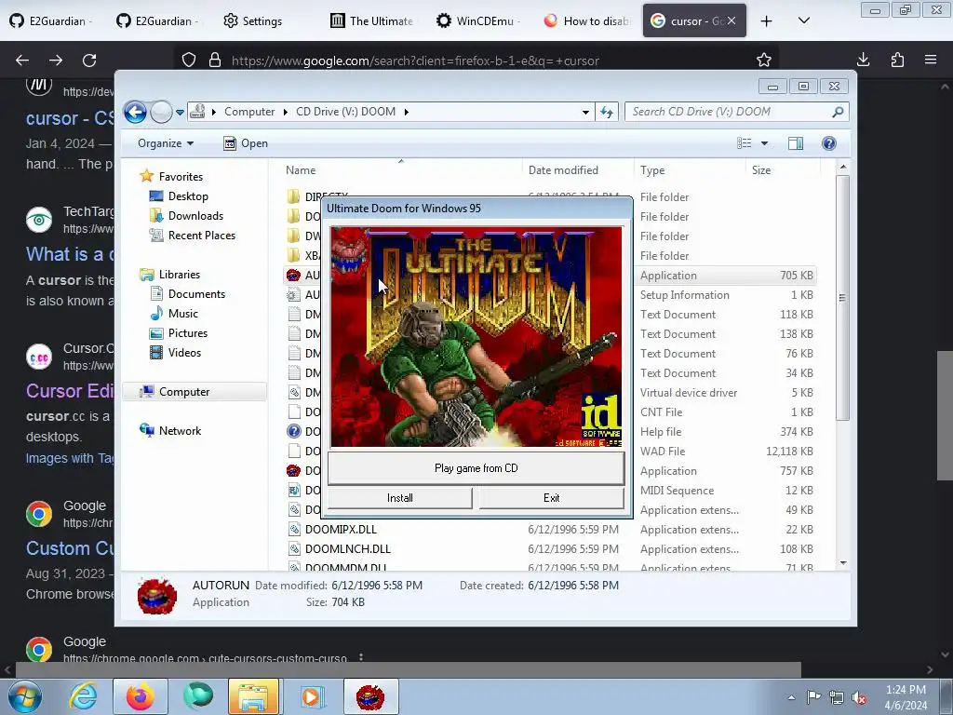Image resolution: width=953 pixels, height=715 pixels.
Task: Switch to Firefox on taskbar
Action: 140,696
